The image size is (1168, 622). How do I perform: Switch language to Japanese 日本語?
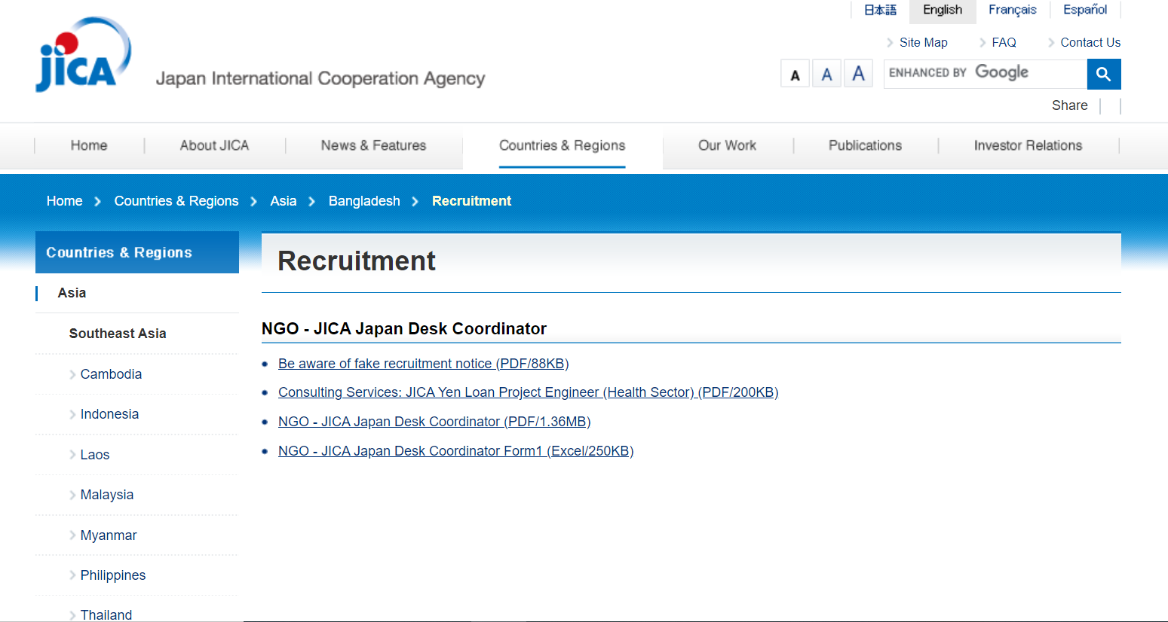click(x=880, y=10)
